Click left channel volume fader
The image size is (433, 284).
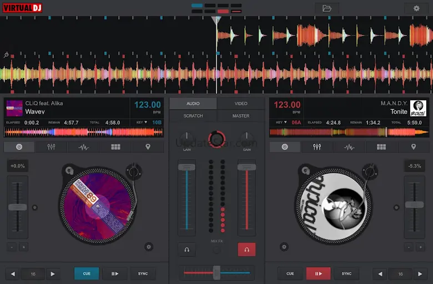187,167
